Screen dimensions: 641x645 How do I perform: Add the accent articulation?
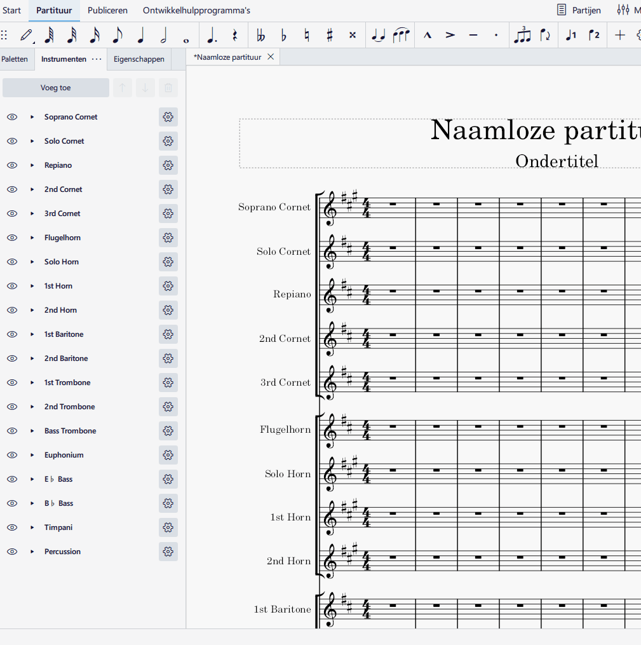pos(450,36)
